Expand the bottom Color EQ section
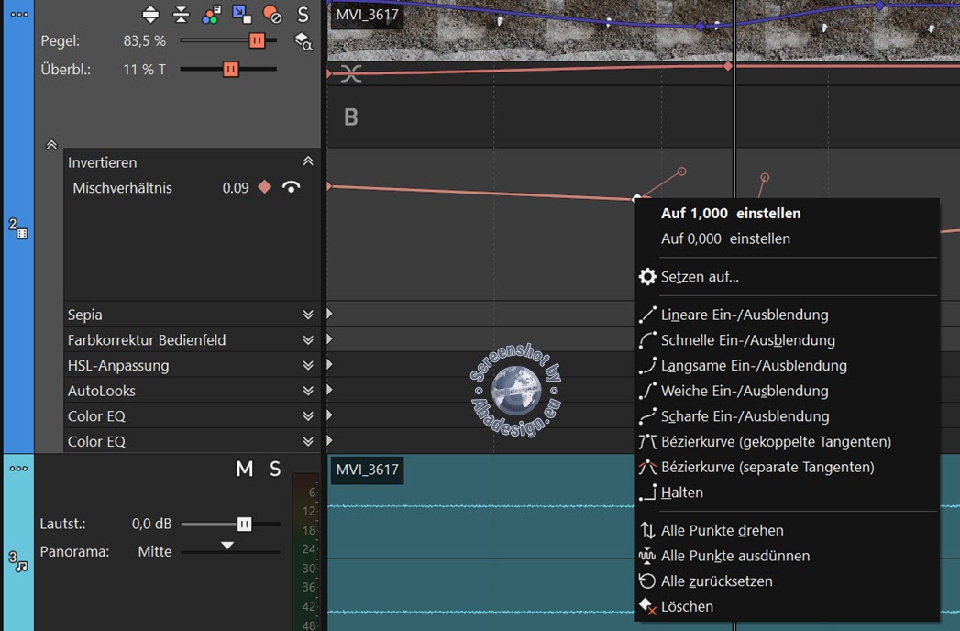 coord(308,442)
